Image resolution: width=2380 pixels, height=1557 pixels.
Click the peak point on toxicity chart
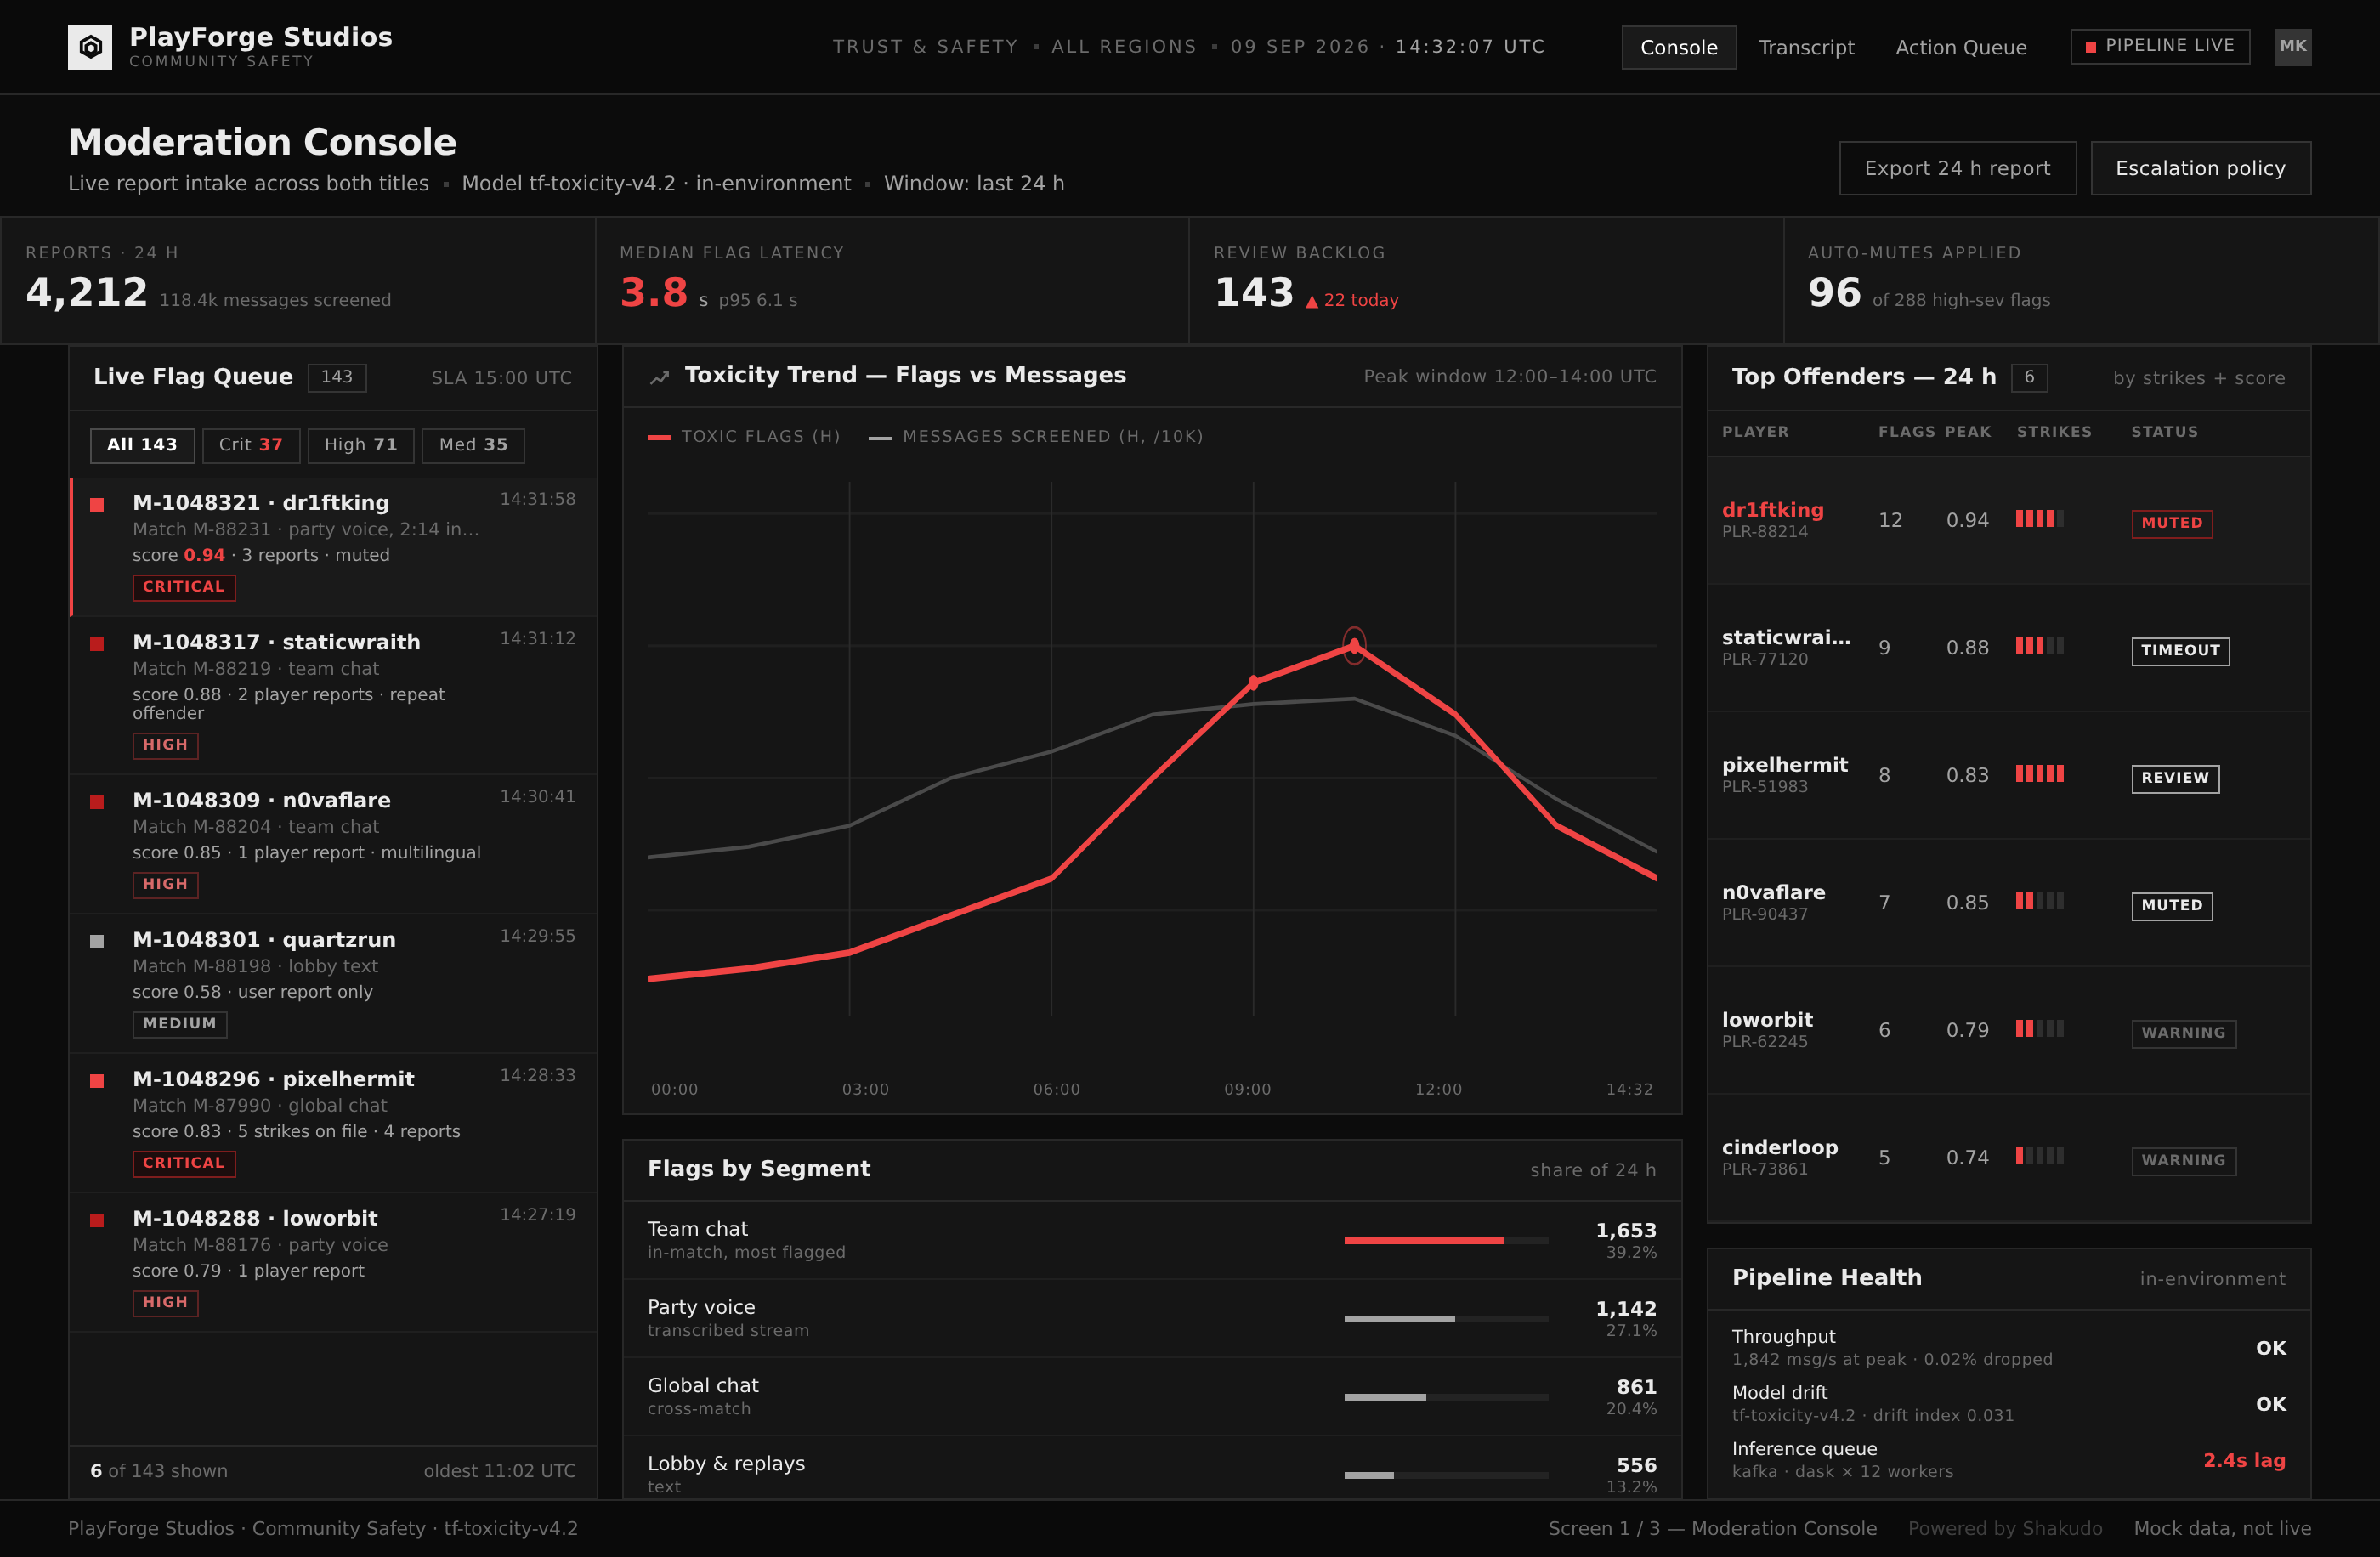(1354, 645)
